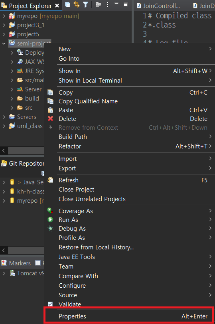215x324 pixels.
Task: Click the Refresh icon in context menu
Action: (50, 180)
